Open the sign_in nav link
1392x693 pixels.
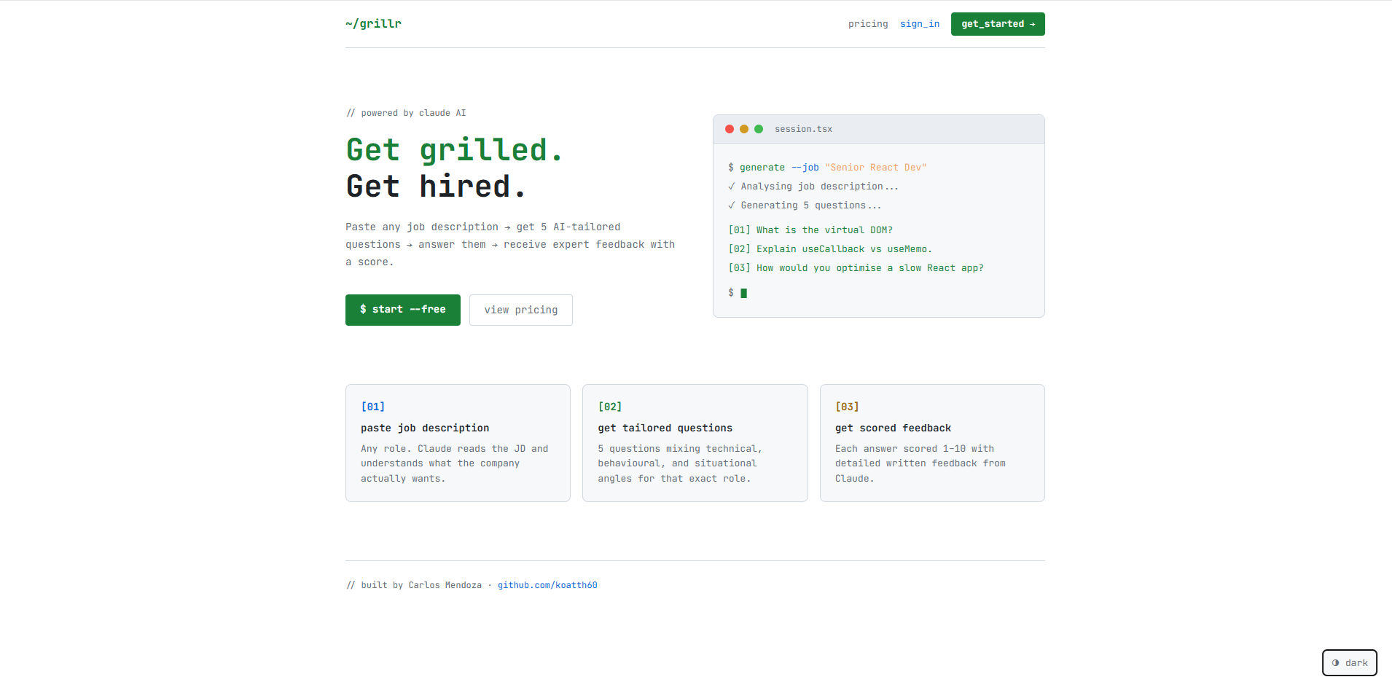click(919, 24)
